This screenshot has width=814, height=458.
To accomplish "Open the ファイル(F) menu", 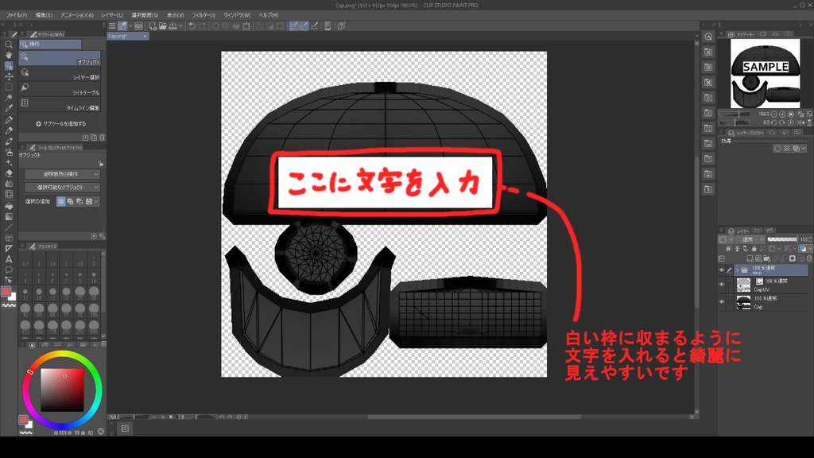I will click(17, 15).
